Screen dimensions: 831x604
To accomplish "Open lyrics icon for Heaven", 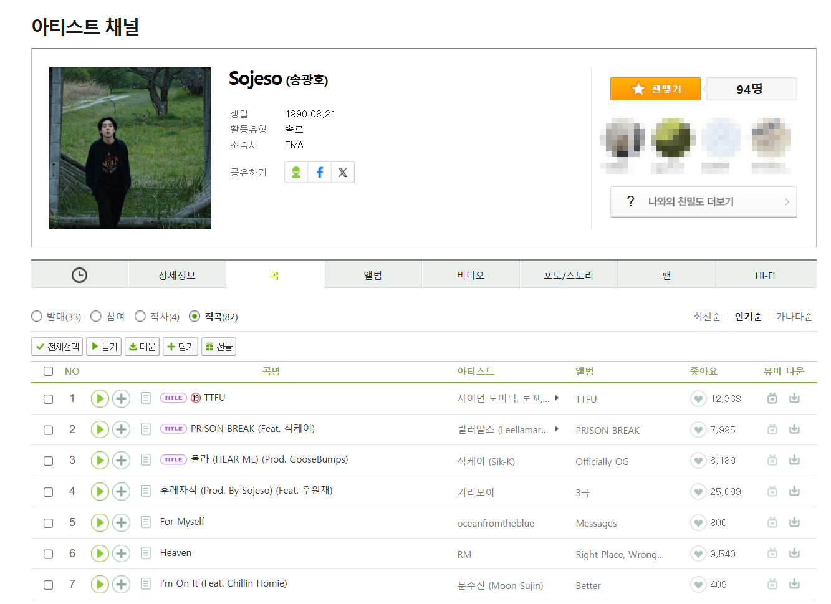I will (x=146, y=553).
